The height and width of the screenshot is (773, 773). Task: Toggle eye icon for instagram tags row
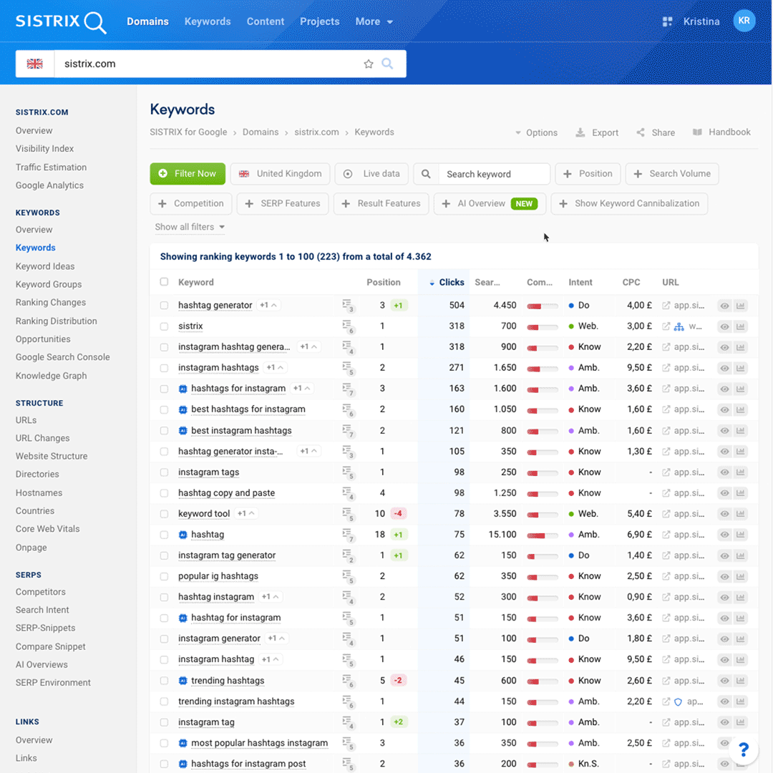[724, 472]
